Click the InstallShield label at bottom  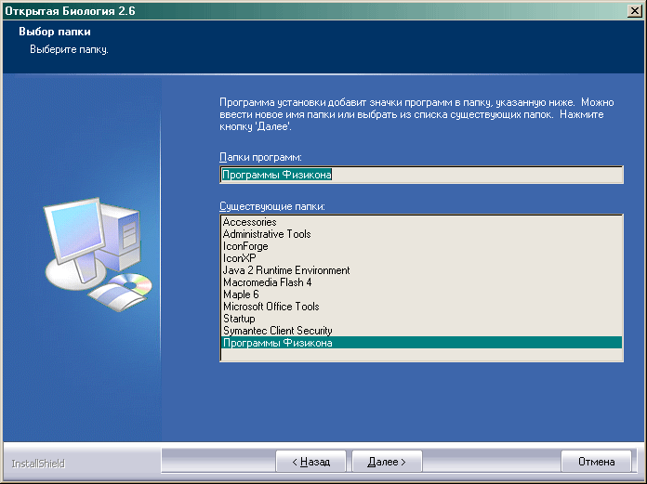[x=38, y=463]
